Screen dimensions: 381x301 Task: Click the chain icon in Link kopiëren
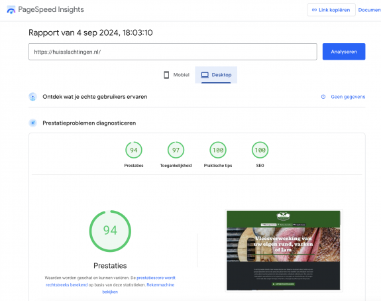coord(314,10)
